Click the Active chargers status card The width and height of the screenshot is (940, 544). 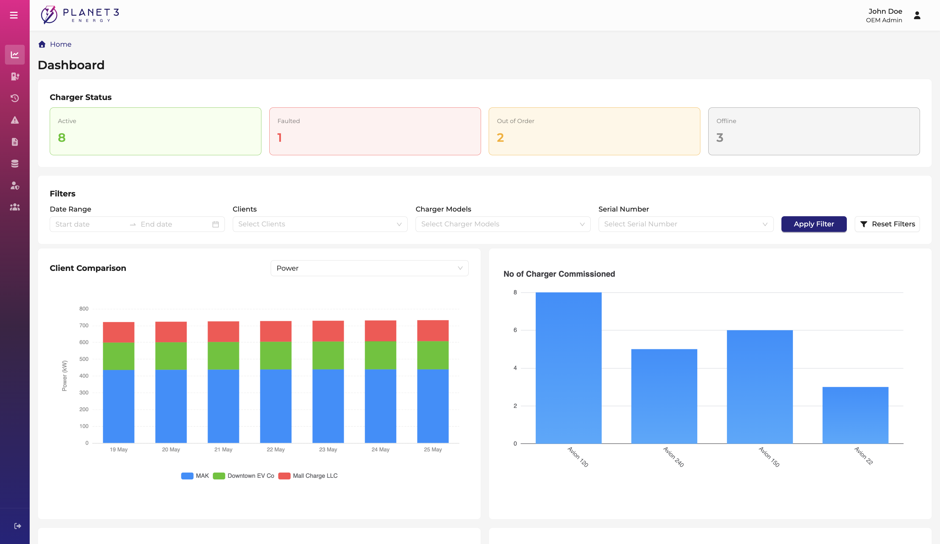click(156, 131)
